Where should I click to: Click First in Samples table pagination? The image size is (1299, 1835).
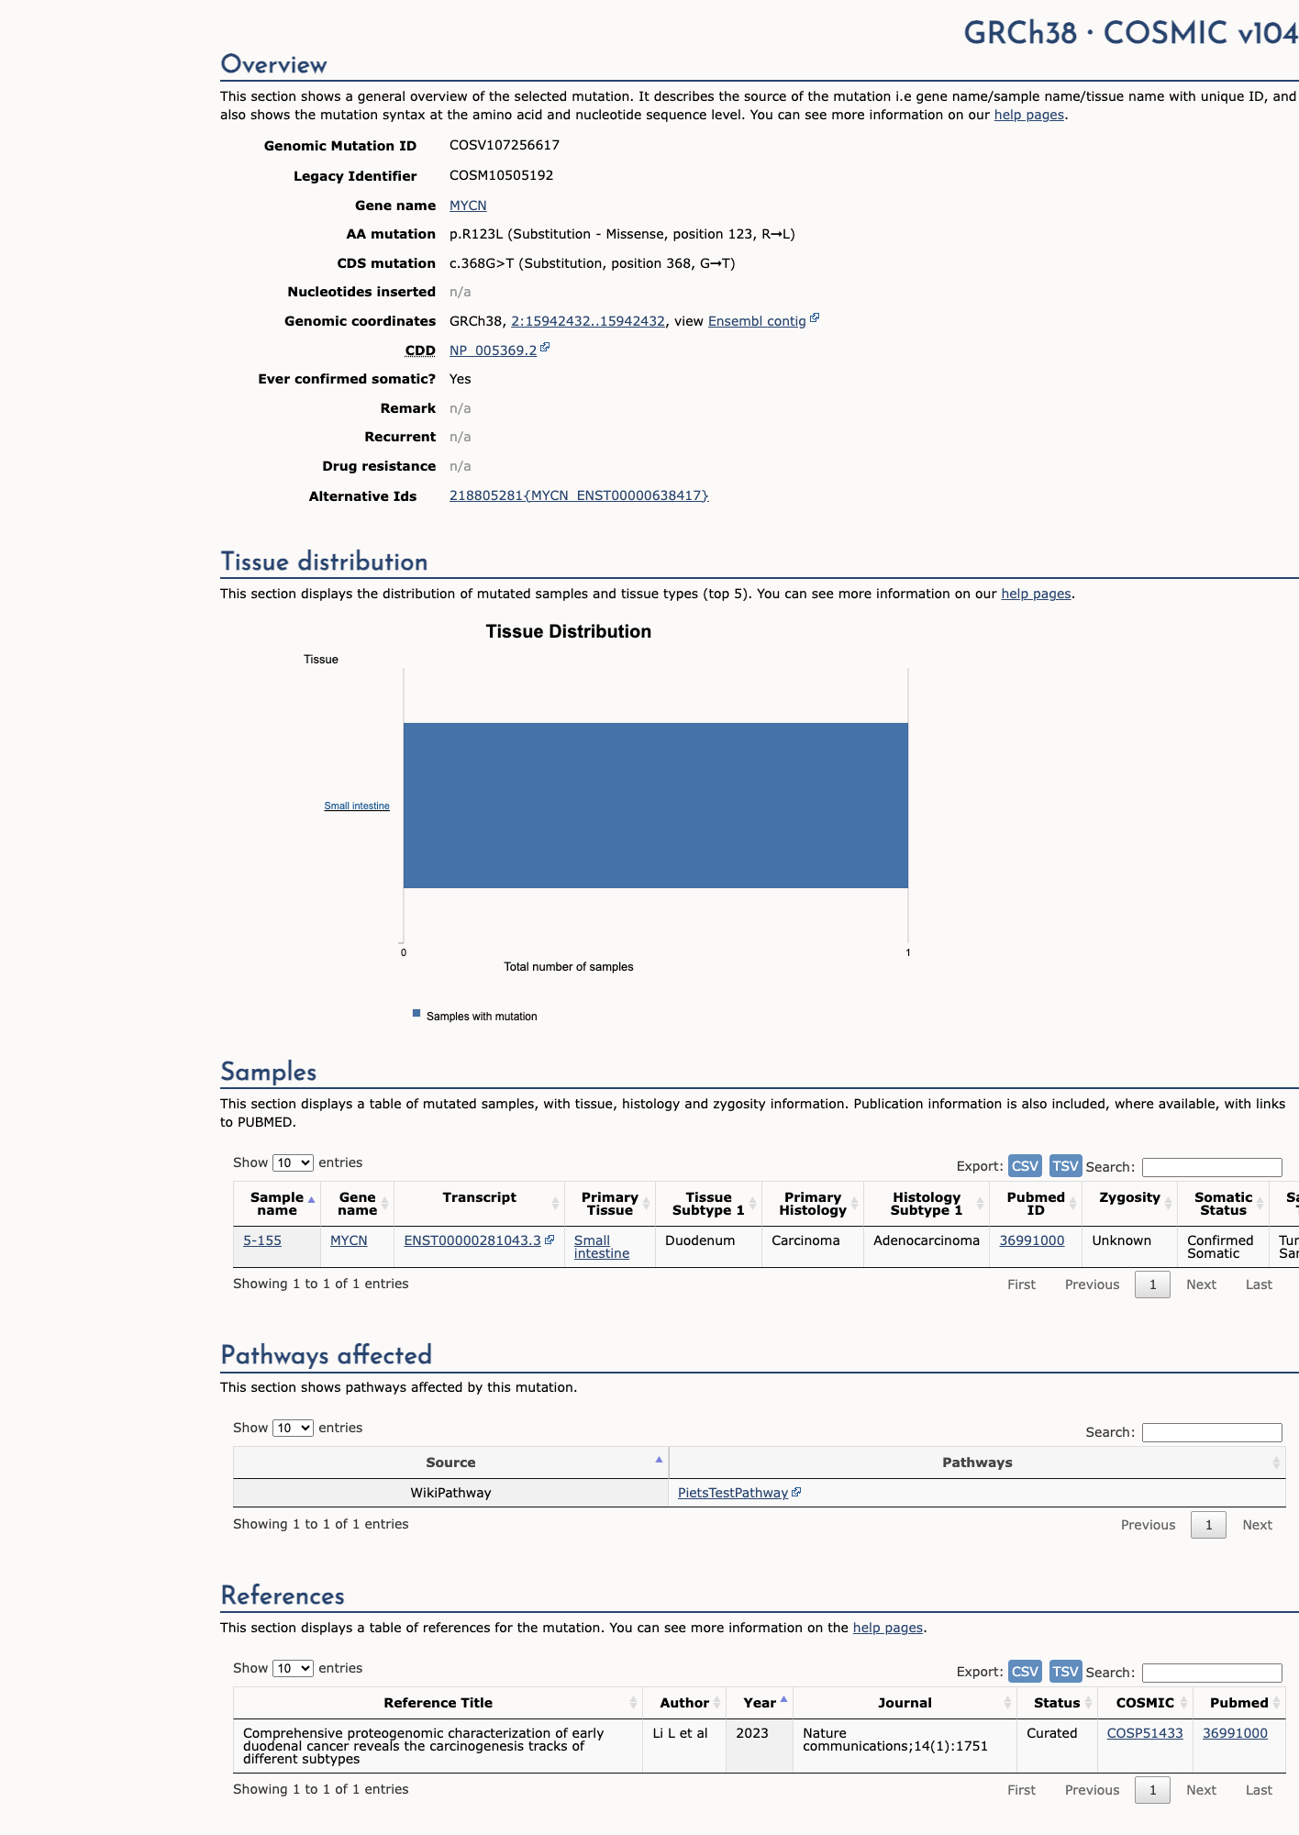tap(1021, 1284)
